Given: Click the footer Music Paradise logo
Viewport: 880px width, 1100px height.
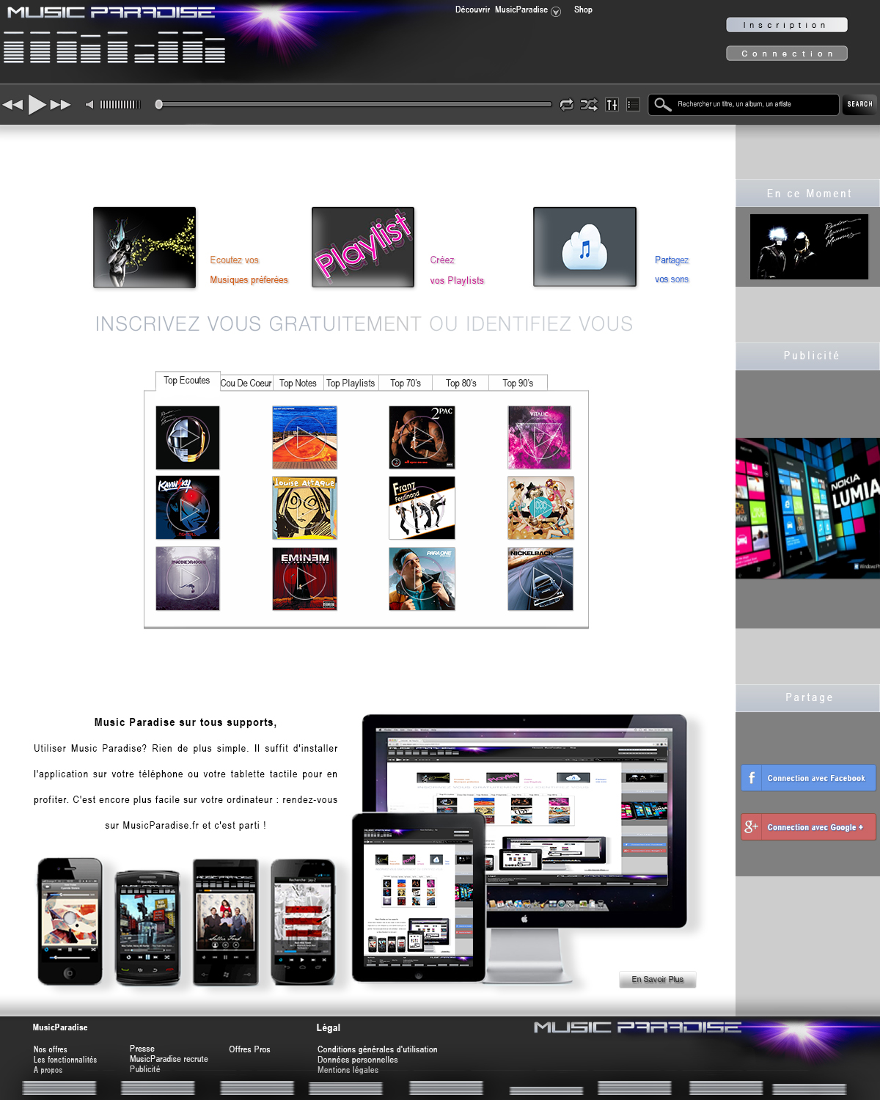Looking at the screenshot, I should 637,1027.
